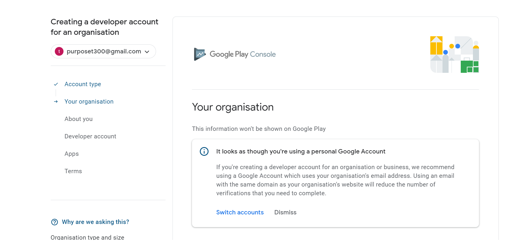Viewport: 526px width, 246px height.
Task: Click the checkmark icon beside Account type
Action: (56, 84)
